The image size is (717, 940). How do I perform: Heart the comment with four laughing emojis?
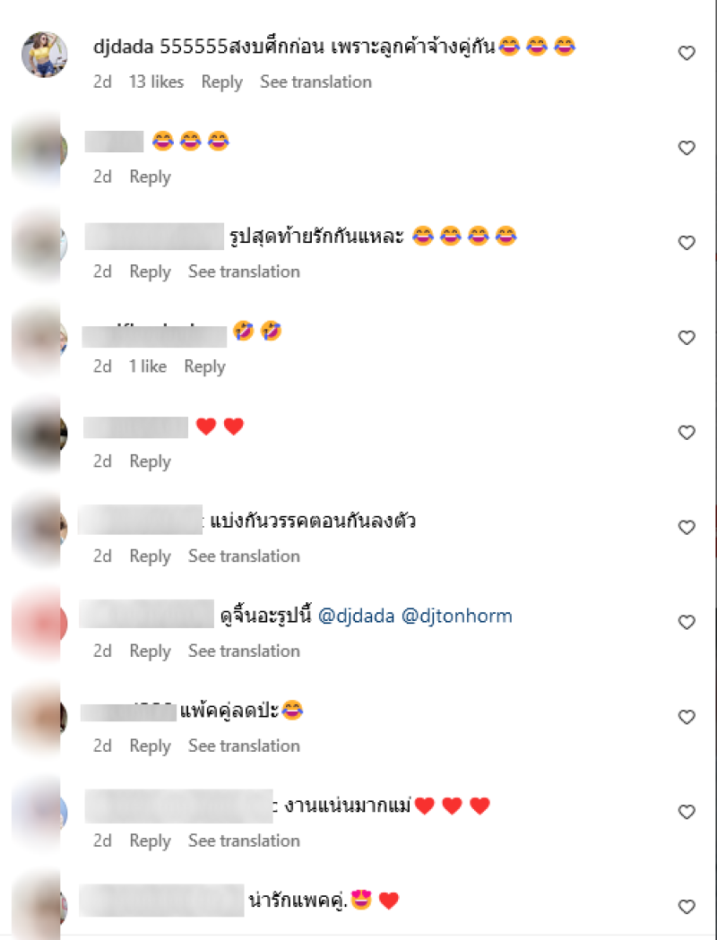click(x=687, y=243)
